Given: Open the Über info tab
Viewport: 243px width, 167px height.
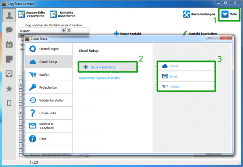Looking at the screenshot, I should tap(49, 139).
